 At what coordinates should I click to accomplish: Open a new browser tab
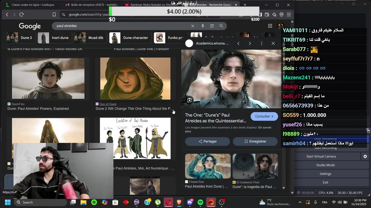(x=245, y=5)
